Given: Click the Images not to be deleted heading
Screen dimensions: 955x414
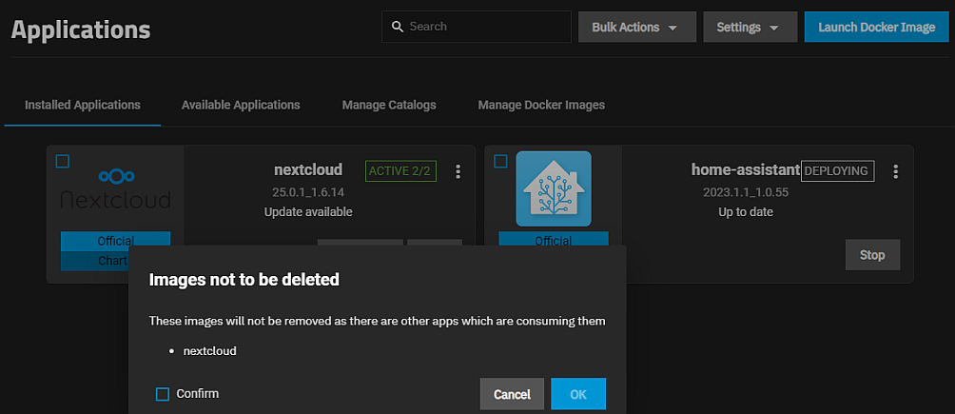Looking at the screenshot, I should point(244,280).
